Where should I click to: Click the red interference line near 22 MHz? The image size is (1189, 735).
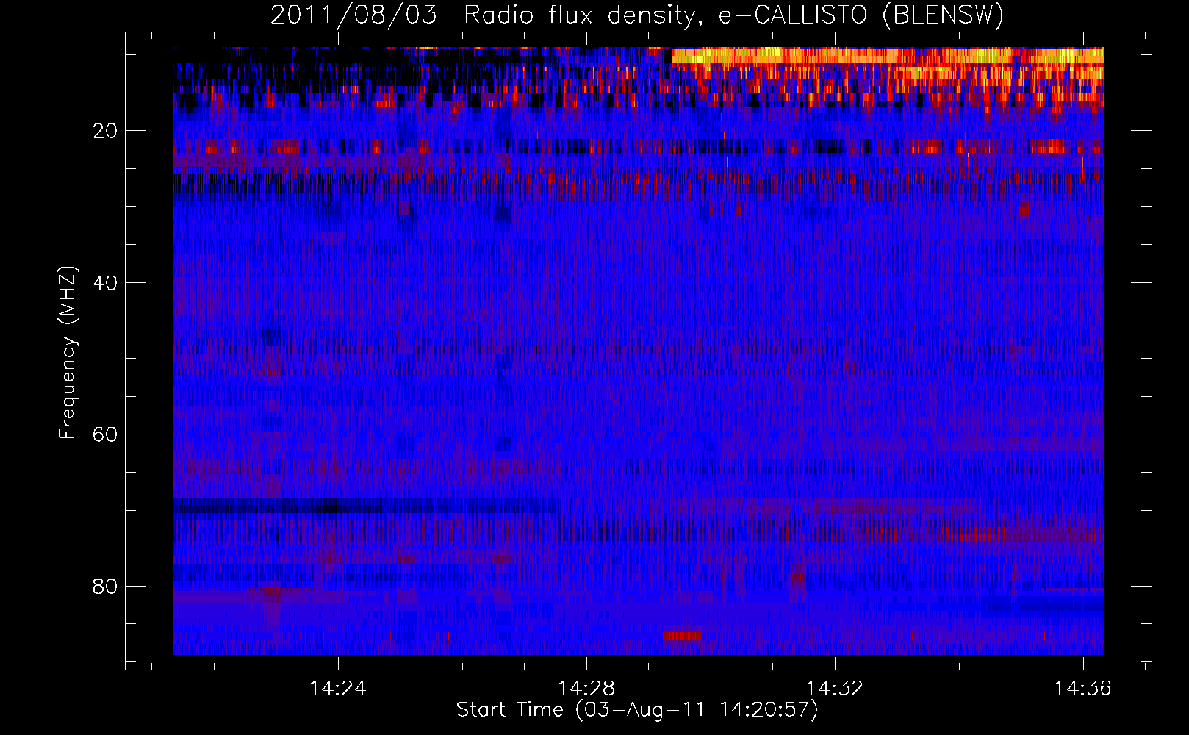638,148
